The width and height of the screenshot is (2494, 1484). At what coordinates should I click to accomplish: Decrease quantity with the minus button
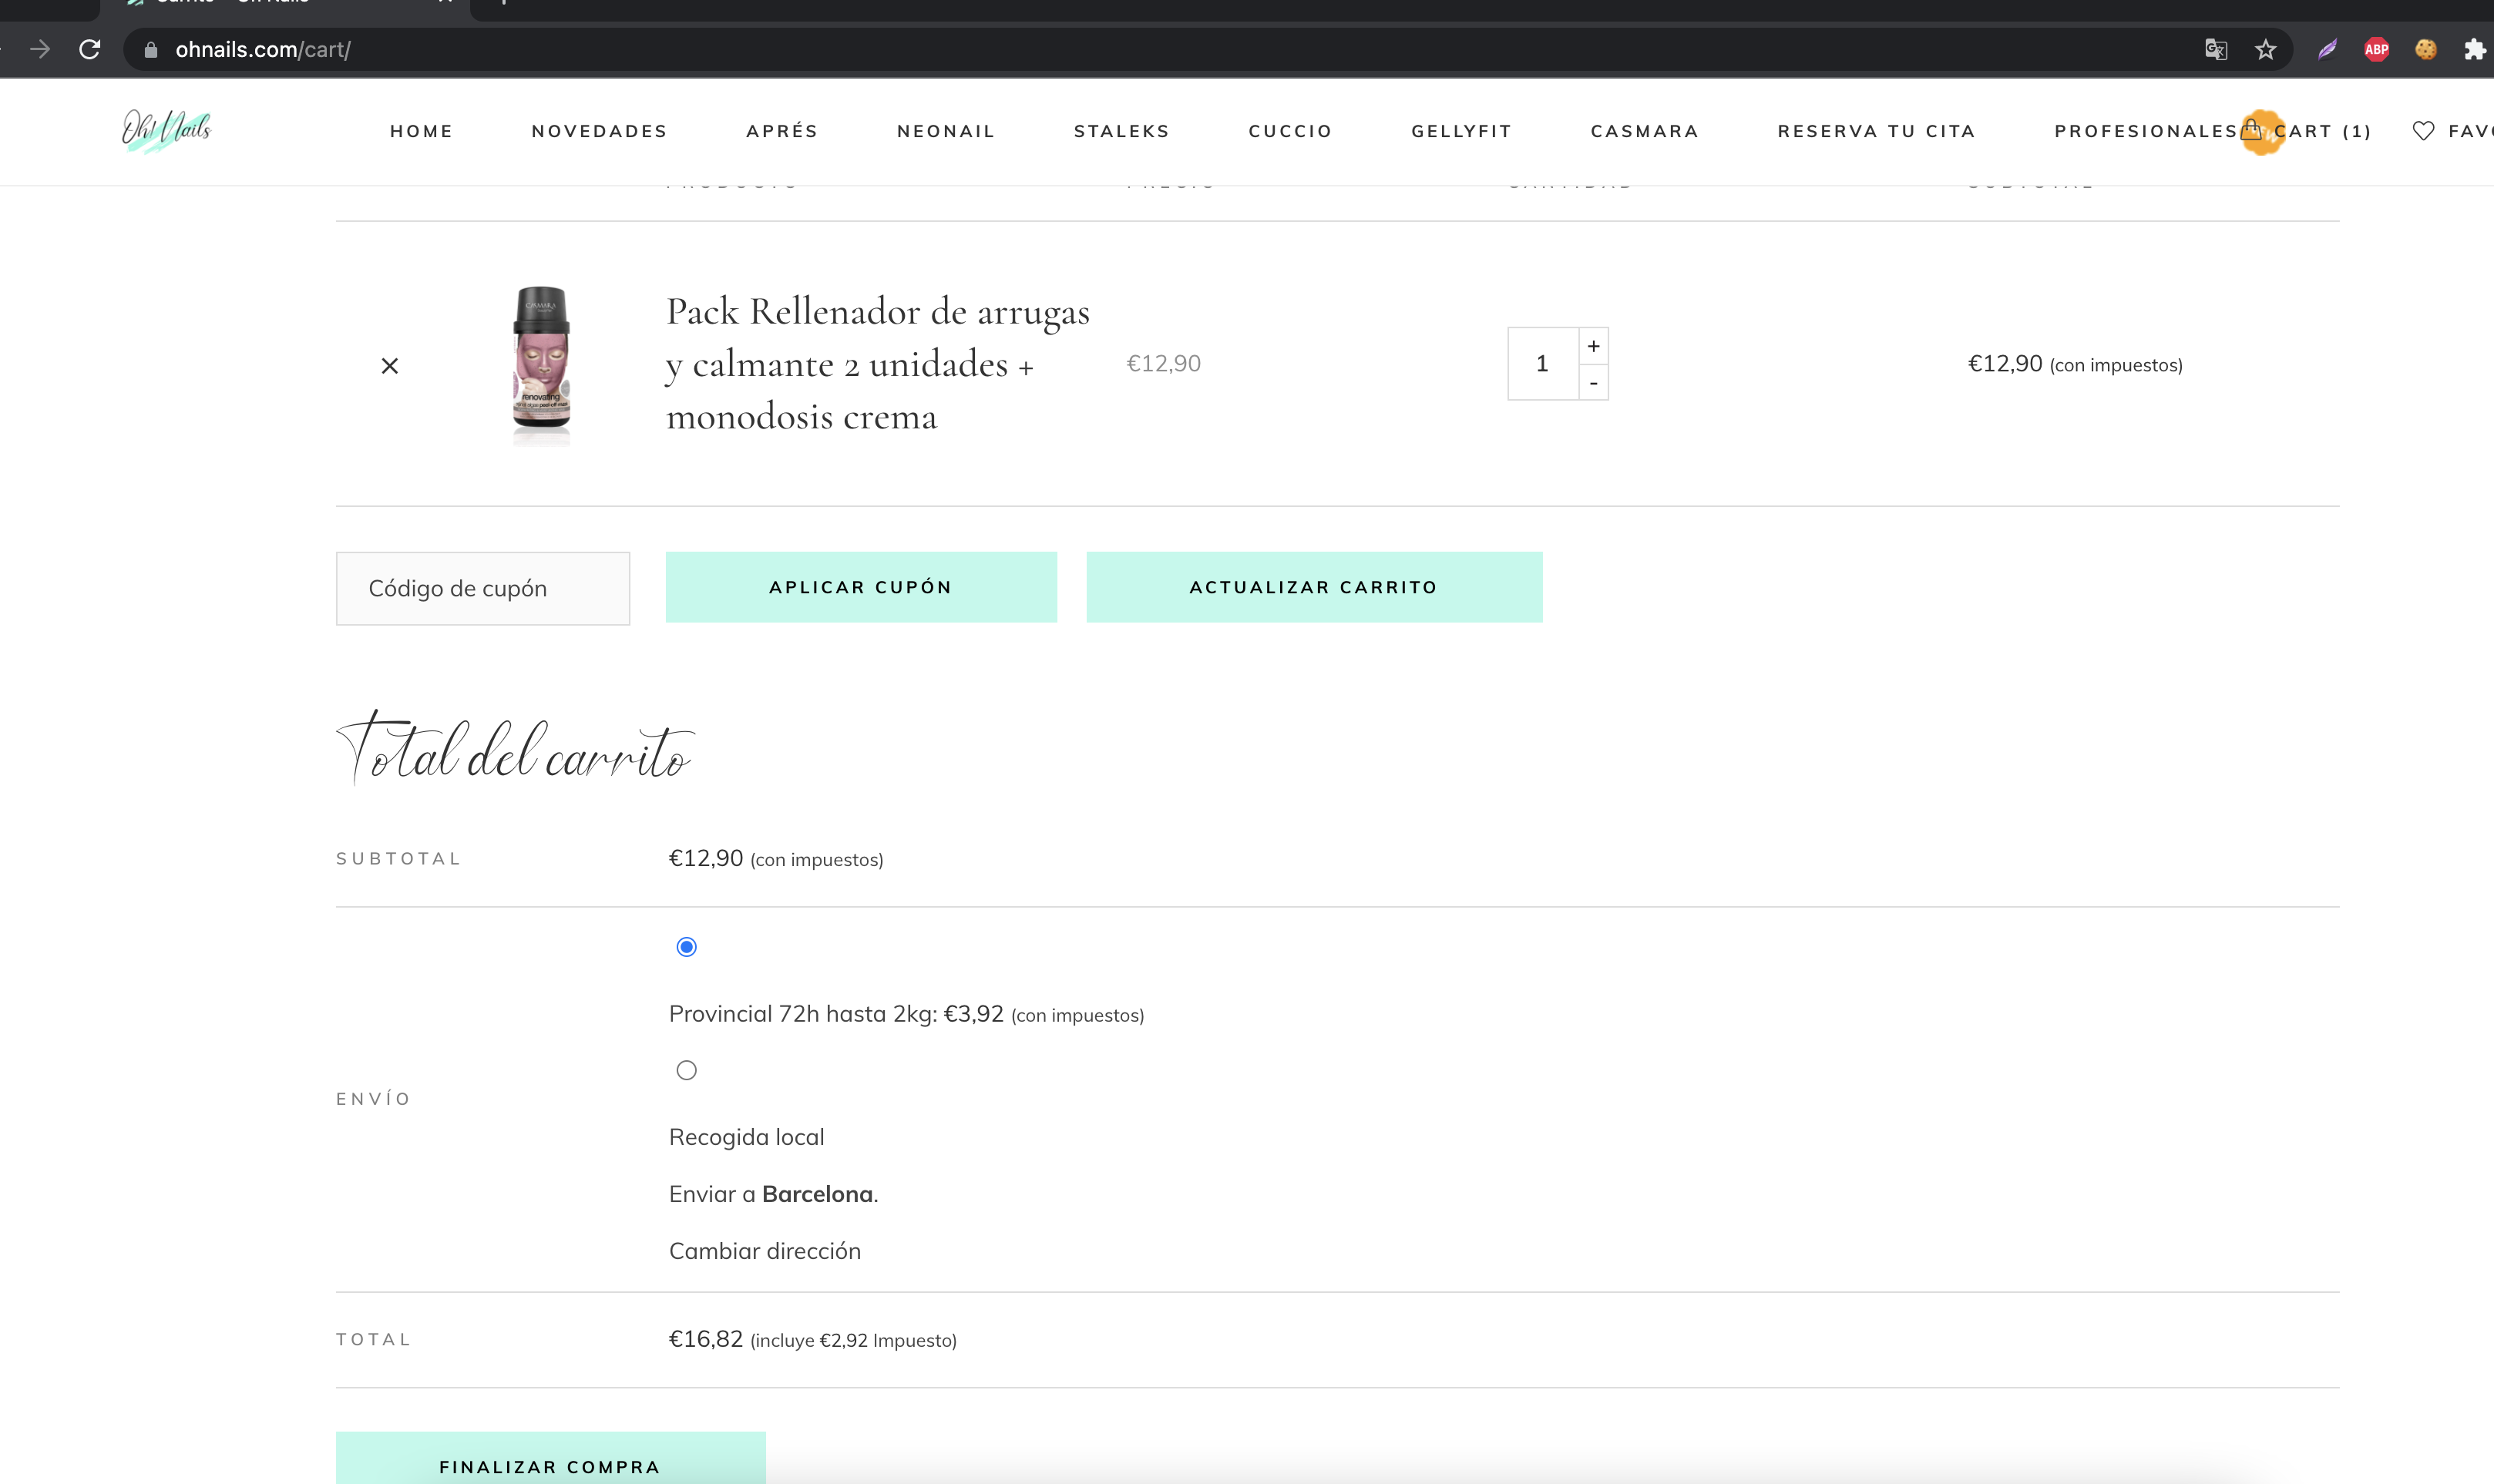[x=1594, y=382]
